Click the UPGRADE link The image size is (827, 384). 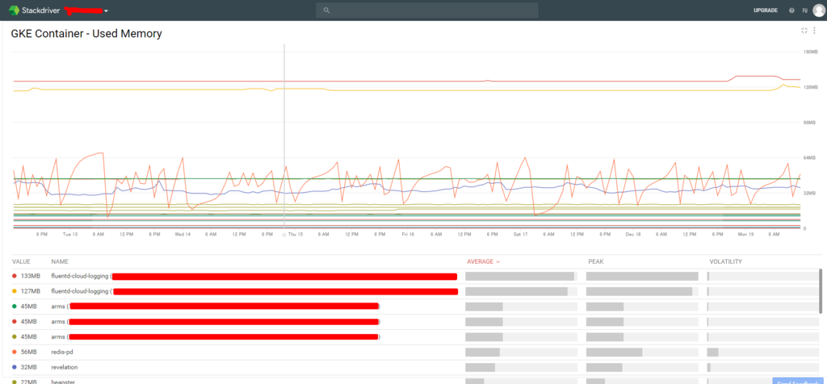point(766,10)
